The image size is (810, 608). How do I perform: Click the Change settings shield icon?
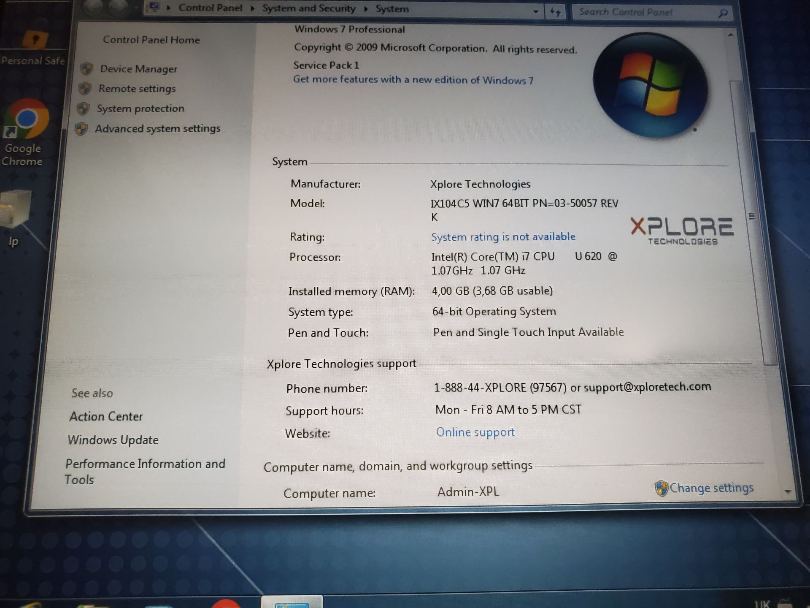pos(661,489)
